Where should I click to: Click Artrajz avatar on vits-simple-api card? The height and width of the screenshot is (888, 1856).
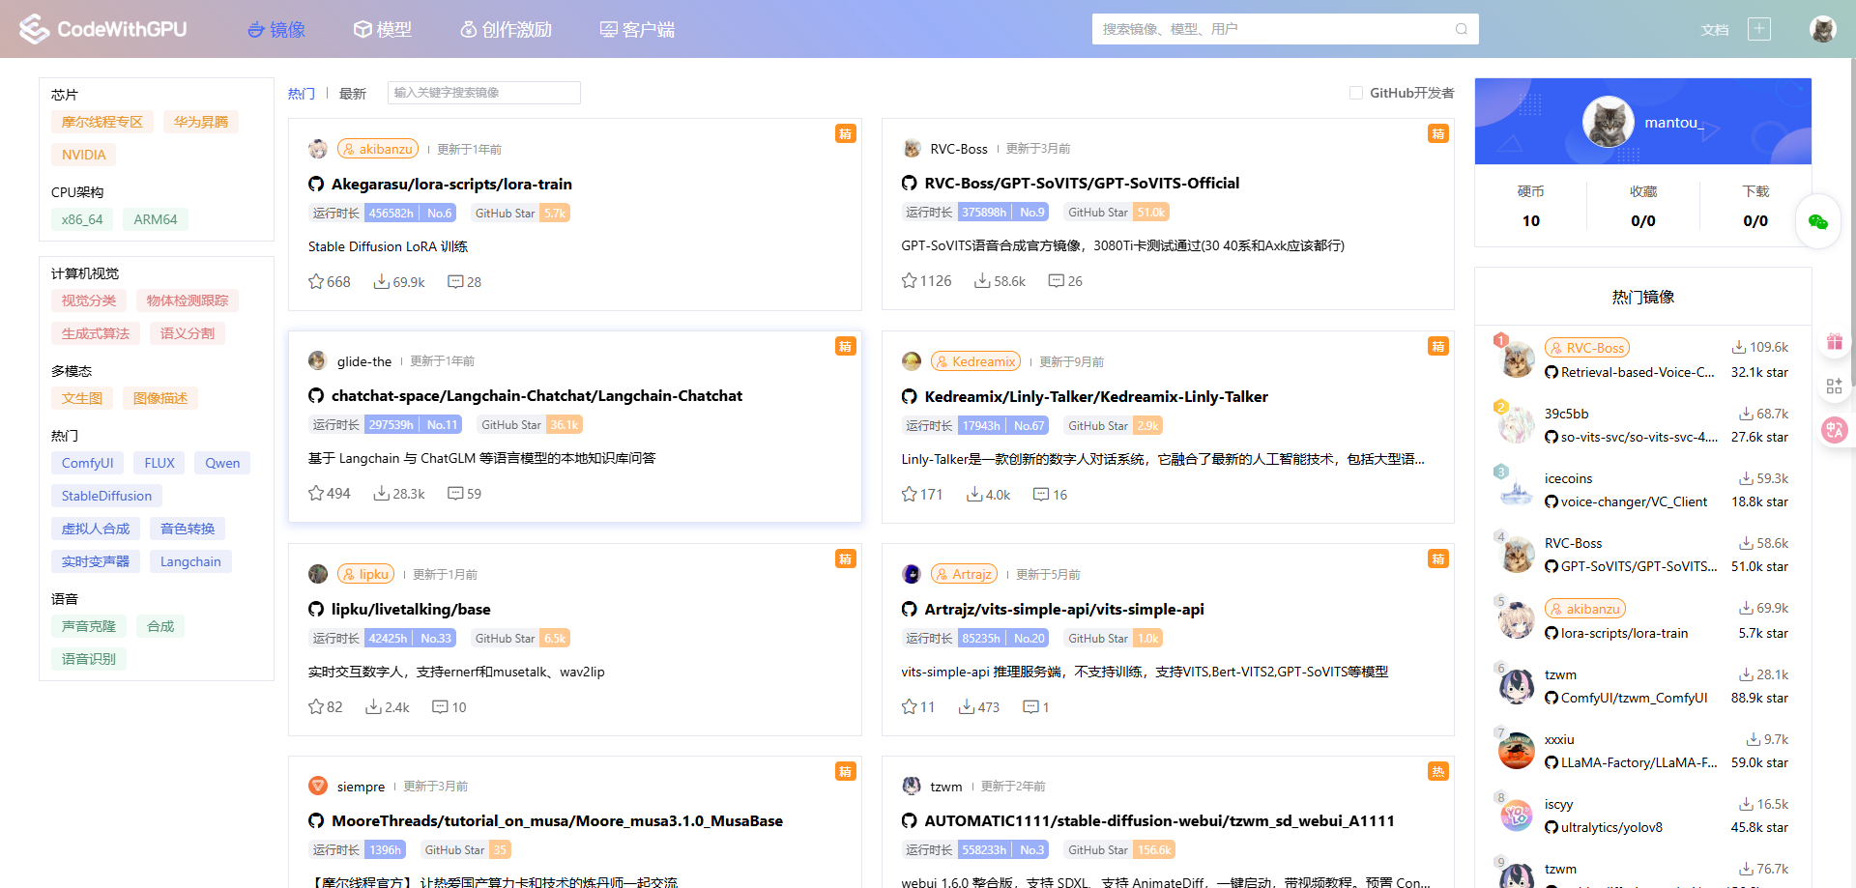click(912, 574)
